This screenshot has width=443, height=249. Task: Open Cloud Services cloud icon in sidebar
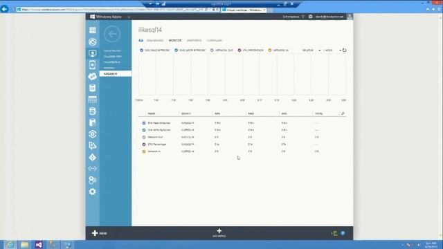pyautogui.click(x=92, y=77)
